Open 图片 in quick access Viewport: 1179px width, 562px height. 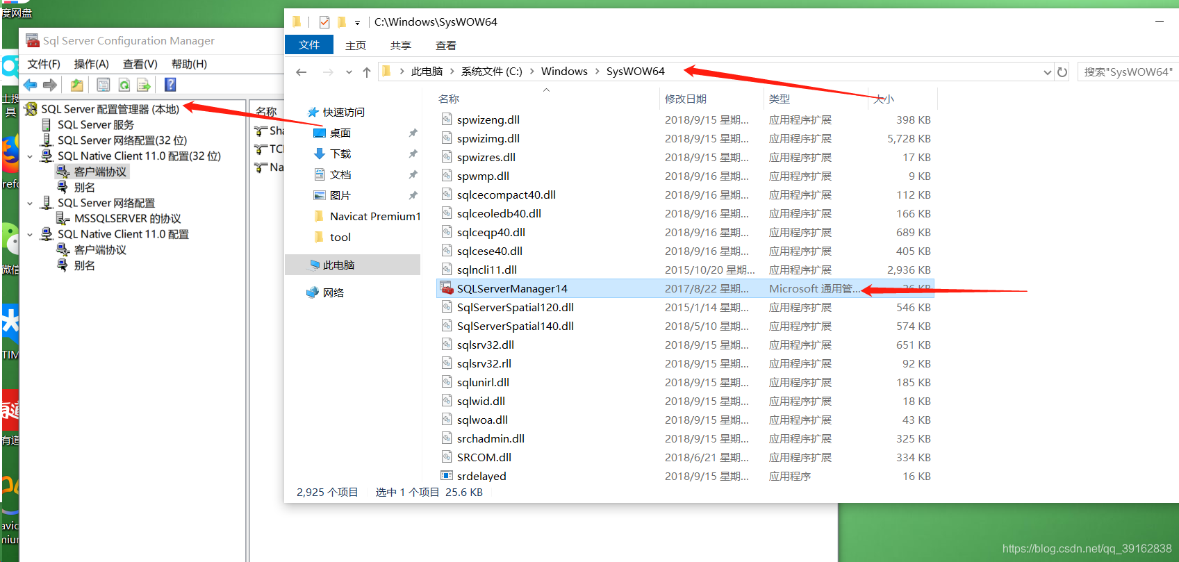(340, 195)
